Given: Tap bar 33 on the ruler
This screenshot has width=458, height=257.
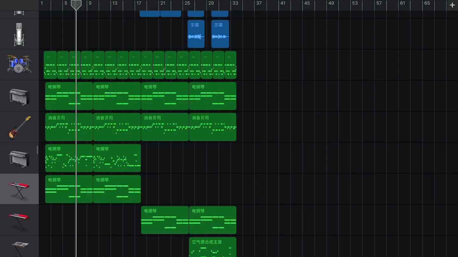Looking at the screenshot, I should [235, 3].
